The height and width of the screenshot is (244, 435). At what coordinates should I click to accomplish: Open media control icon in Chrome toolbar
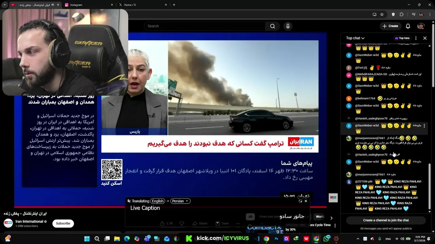(x=414, y=15)
